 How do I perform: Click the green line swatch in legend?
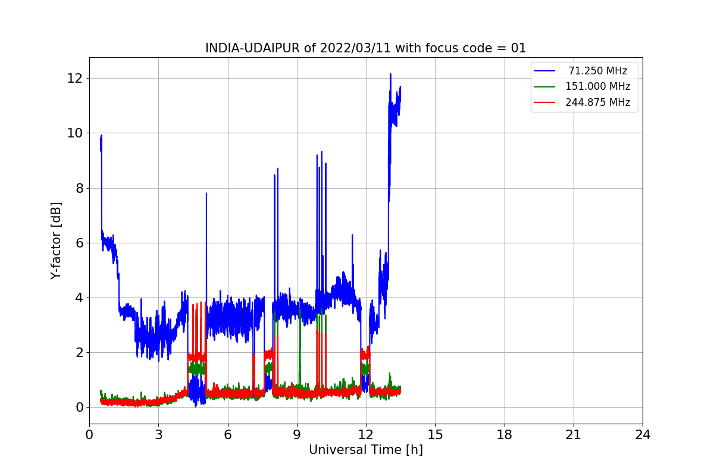coord(545,86)
